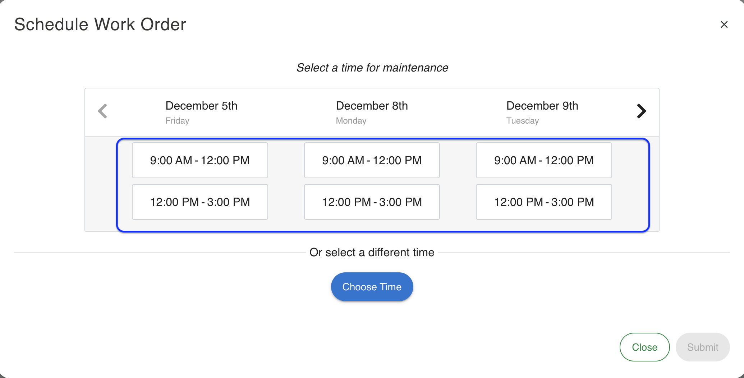
Task: Choose Monday 9:00 AM - 12:00 PM slot
Action: click(x=372, y=160)
